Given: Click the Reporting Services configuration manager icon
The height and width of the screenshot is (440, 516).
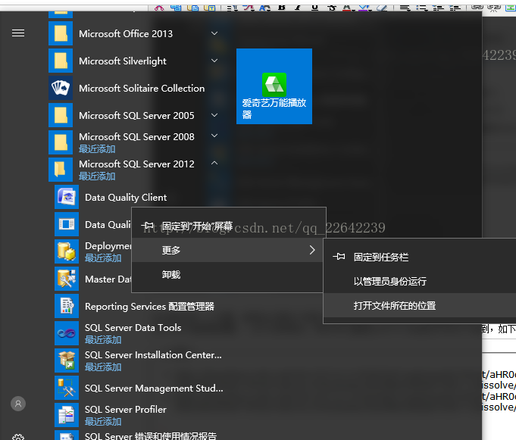Looking at the screenshot, I should (x=67, y=306).
